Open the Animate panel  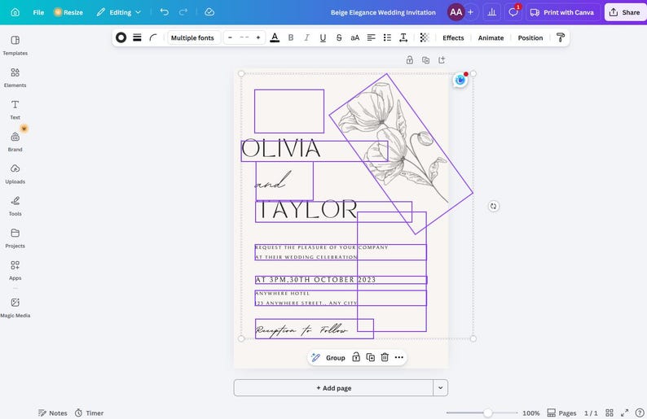click(491, 37)
